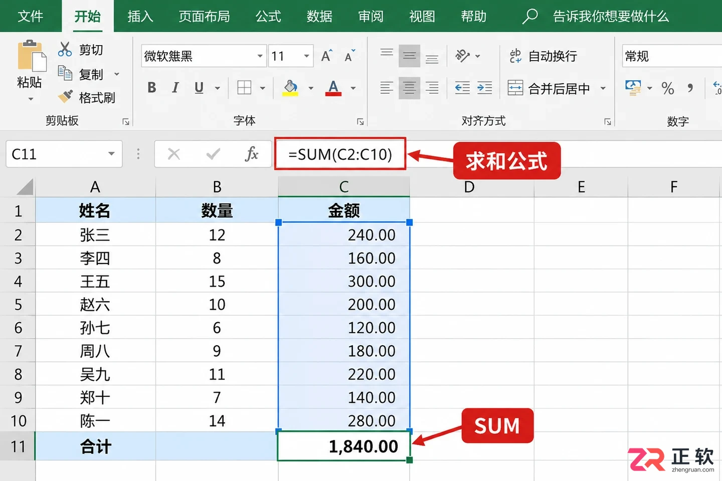This screenshot has height=481, width=722.
Task: Switch to the 页面布局 tab
Action: tap(204, 16)
